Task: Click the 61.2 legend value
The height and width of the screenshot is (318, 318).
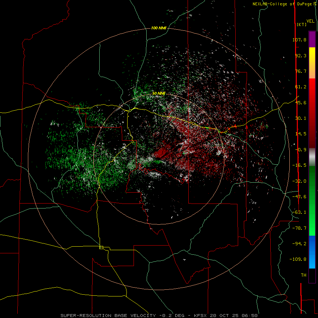Action: point(301,87)
